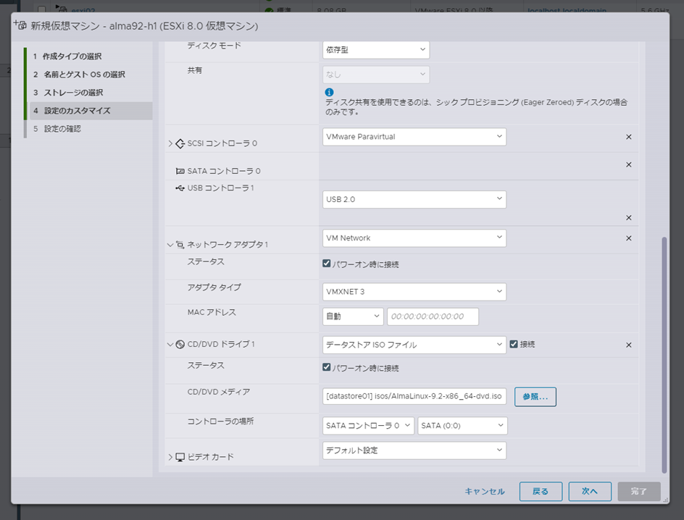Click the コントローラの場所 label
The width and height of the screenshot is (684, 520).
tap(220, 421)
